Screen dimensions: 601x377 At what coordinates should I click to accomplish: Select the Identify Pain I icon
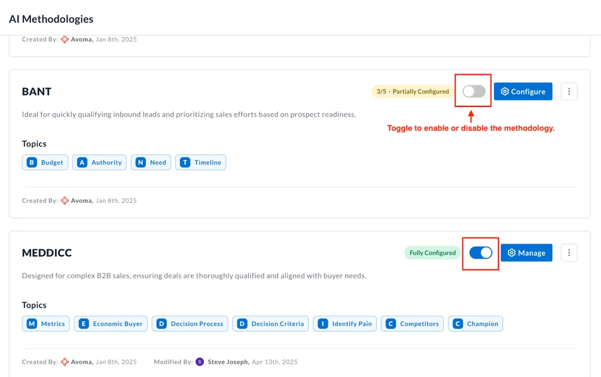click(323, 324)
